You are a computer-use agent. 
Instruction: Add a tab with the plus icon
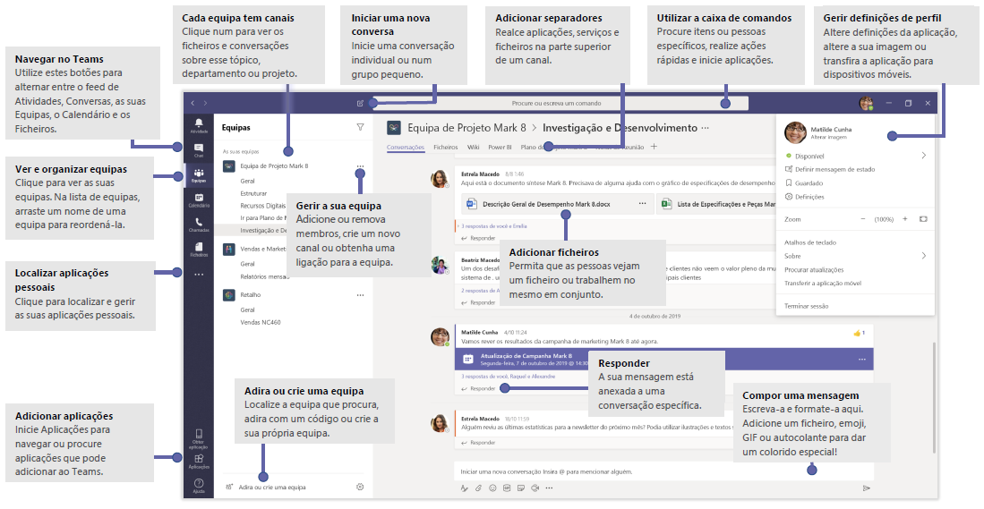[654, 147]
